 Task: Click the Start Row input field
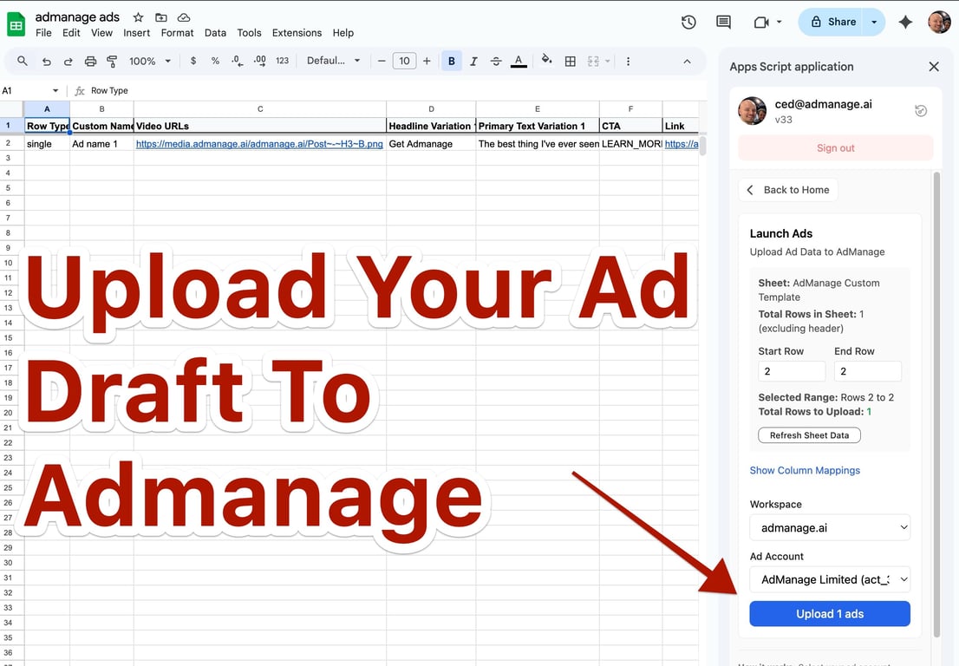[x=792, y=371]
